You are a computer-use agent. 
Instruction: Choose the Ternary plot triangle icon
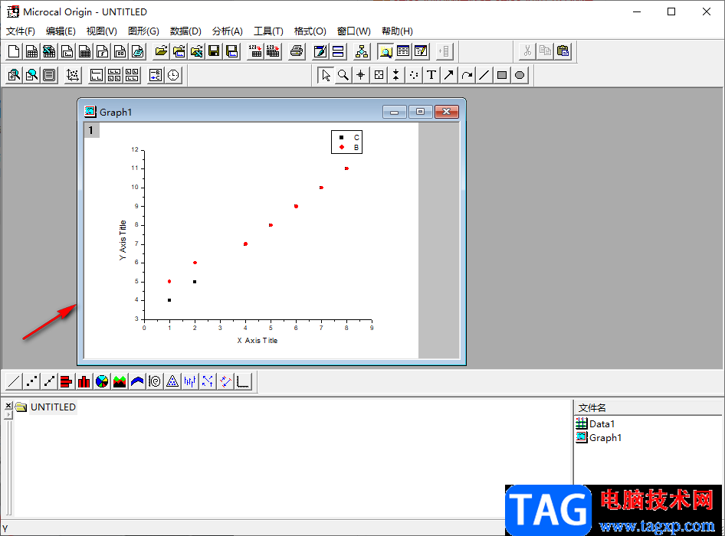pos(172,381)
